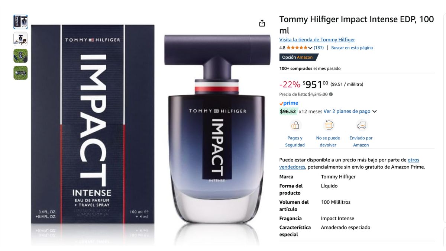Click the Prime logo badge
The width and height of the screenshot is (446, 251).
[289, 103]
